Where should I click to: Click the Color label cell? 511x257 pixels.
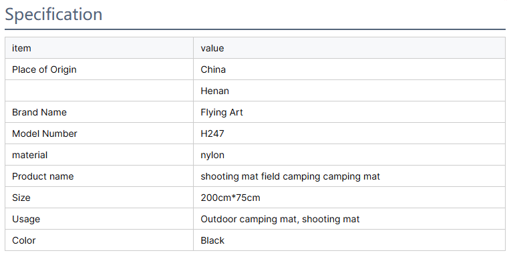coord(99,240)
